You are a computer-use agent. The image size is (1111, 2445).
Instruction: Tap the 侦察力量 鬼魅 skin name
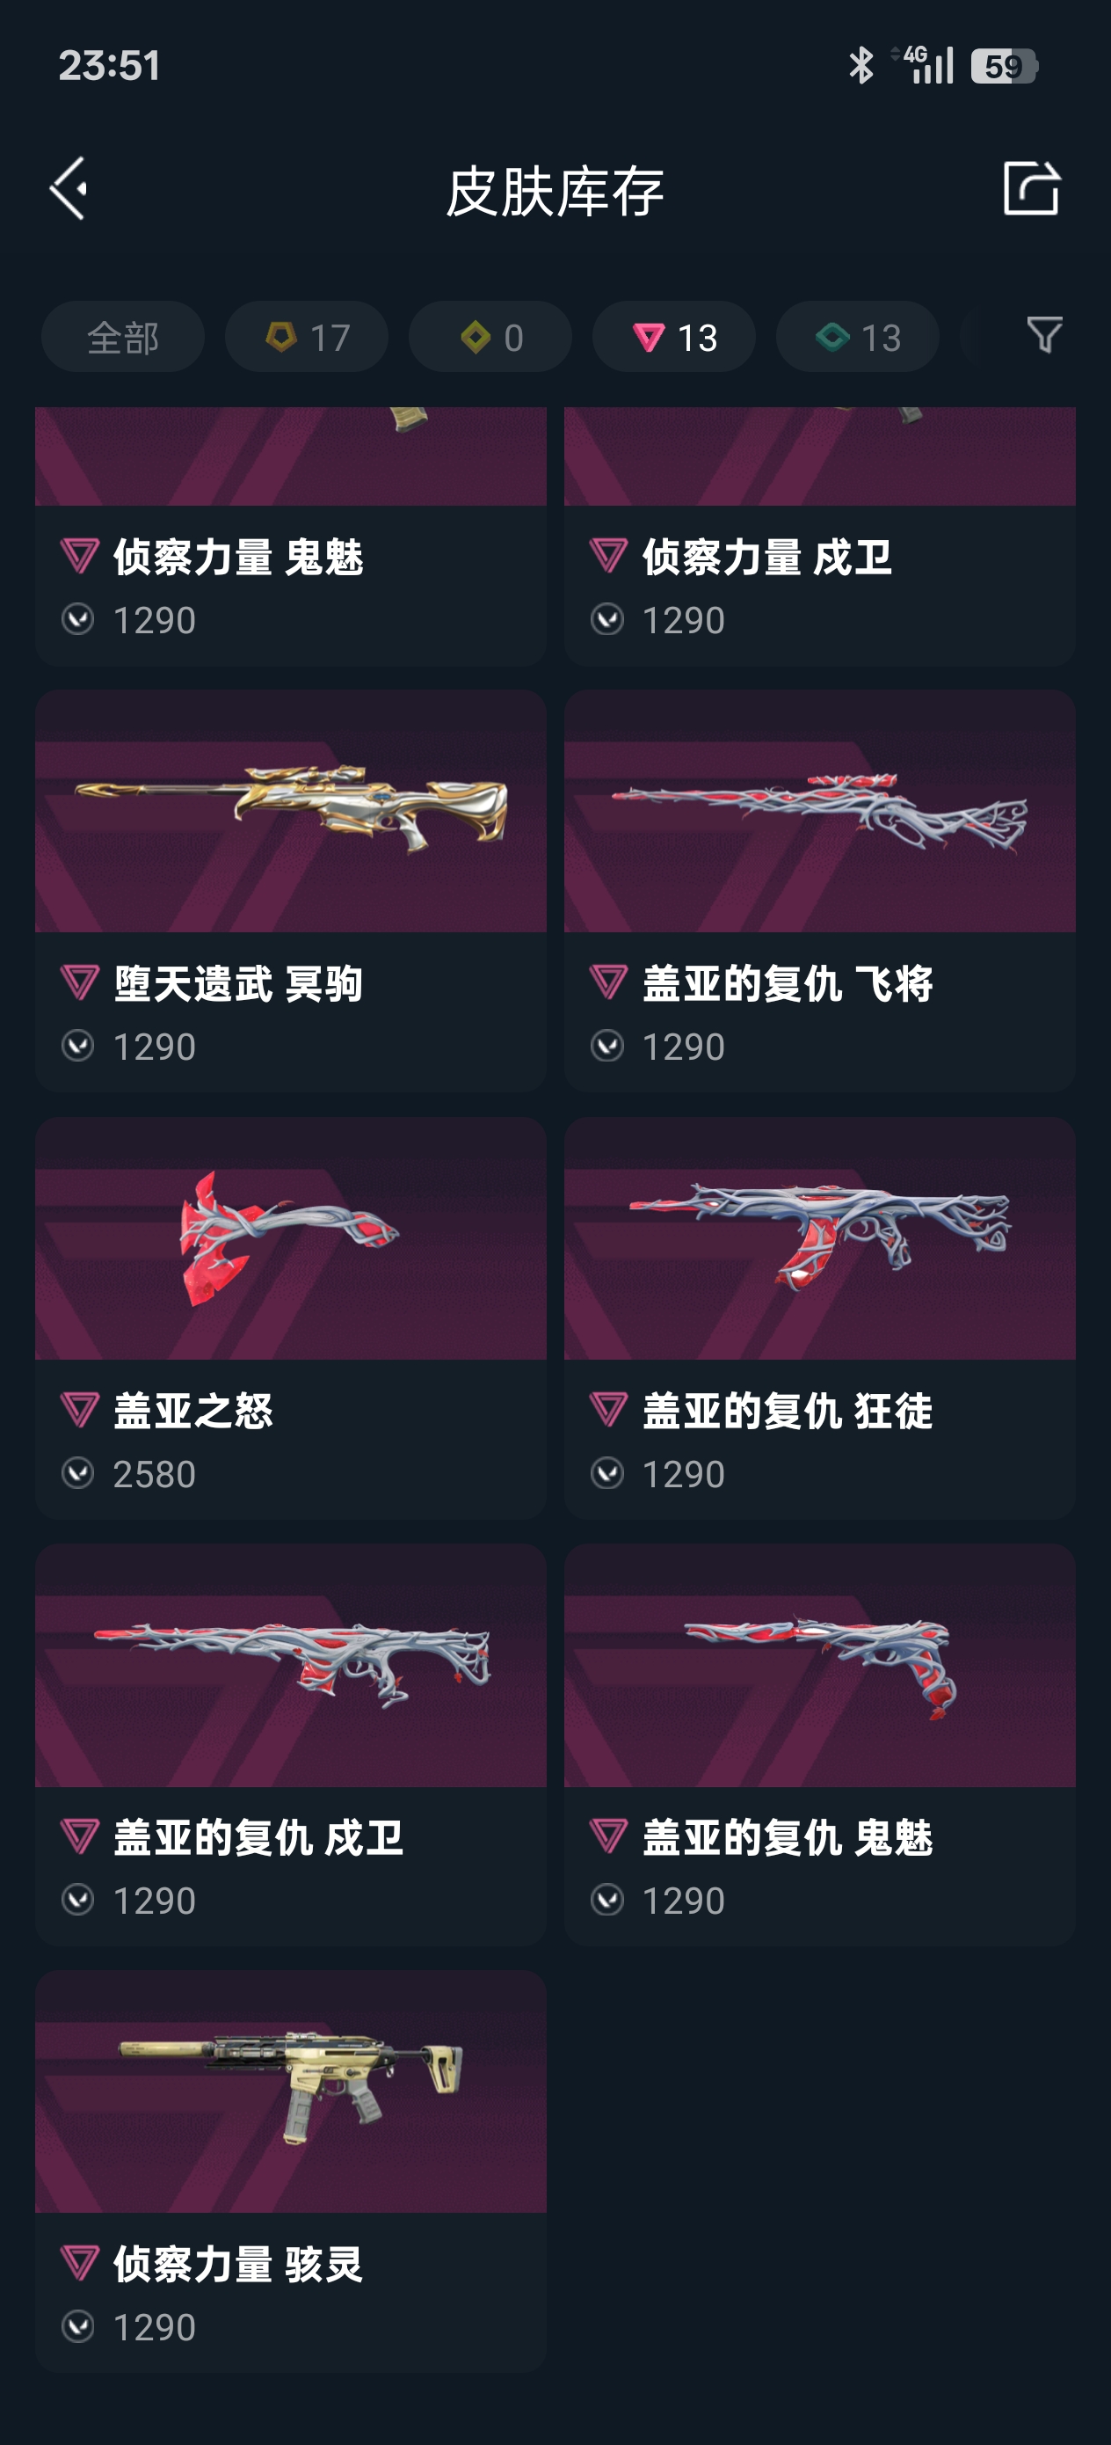click(x=238, y=557)
